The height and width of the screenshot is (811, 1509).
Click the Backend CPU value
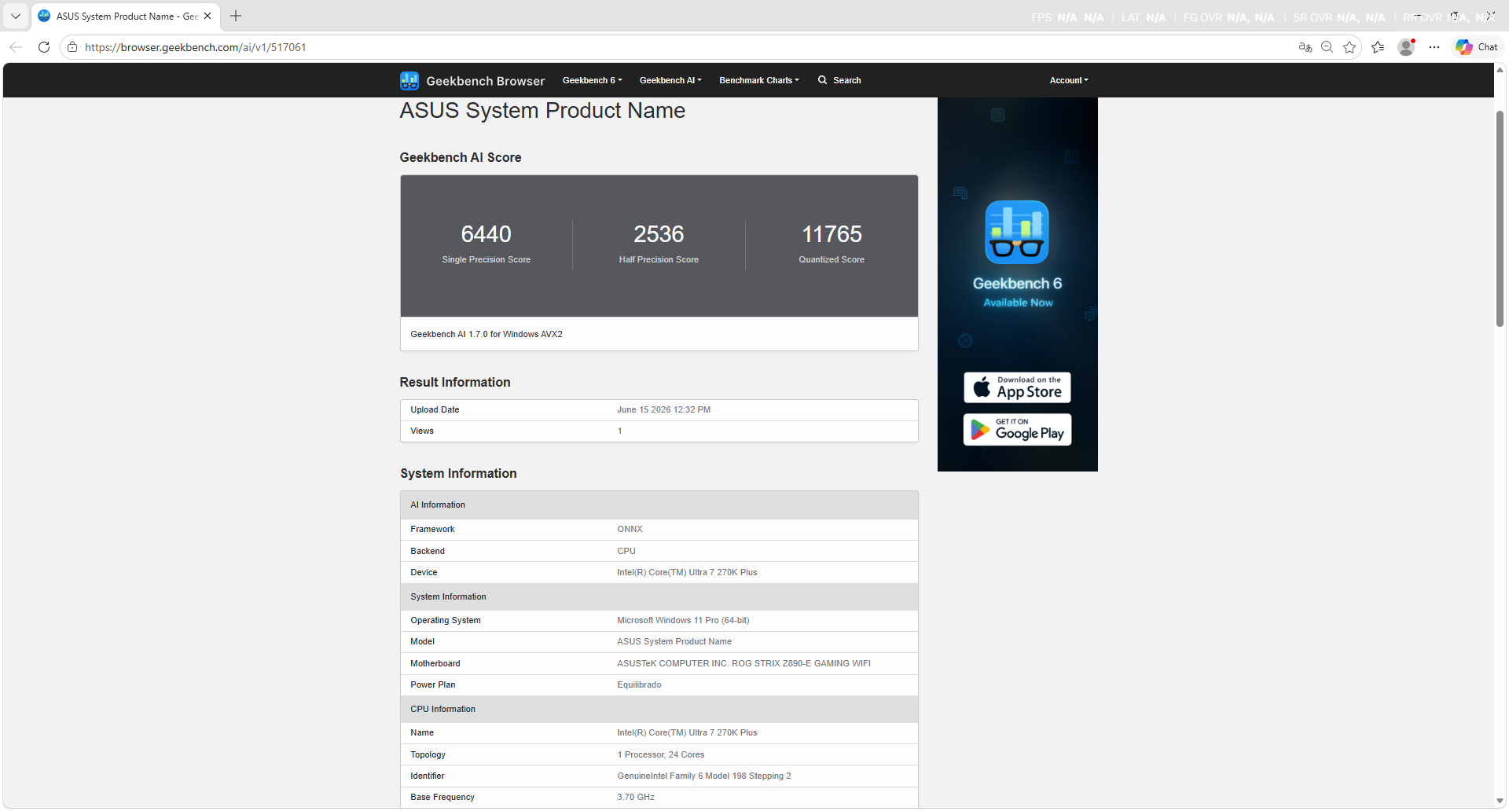[x=626, y=551]
